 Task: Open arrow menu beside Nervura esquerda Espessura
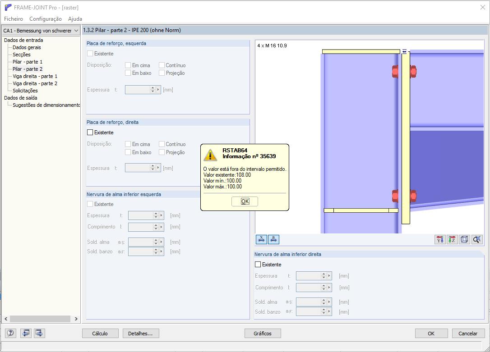161,215
